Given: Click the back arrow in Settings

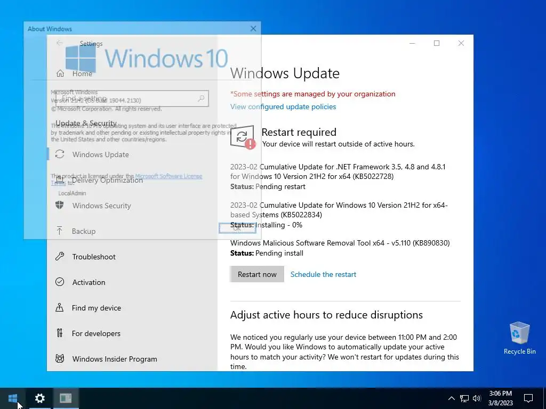Looking at the screenshot, I should click(x=60, y=43).
